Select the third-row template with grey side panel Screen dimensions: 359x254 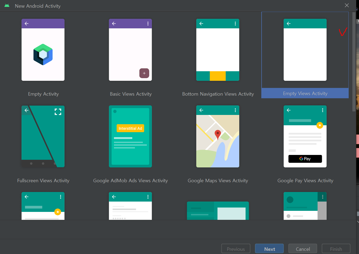305,206
